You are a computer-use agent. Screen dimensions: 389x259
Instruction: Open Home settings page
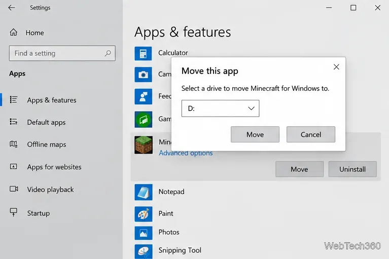point(34,32)
